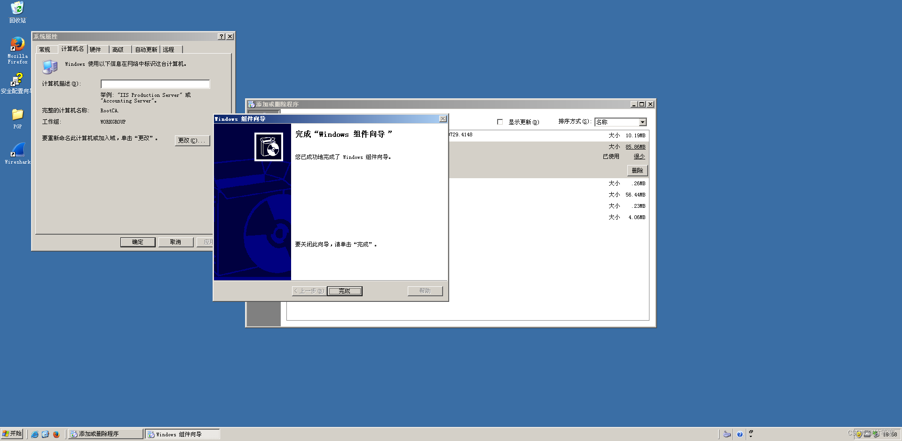Click the 上一步 back button in wizard
Screen dimensions: 902x441
(x=309, y=291)
